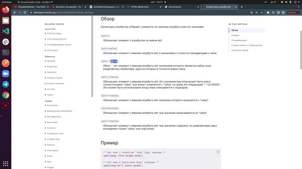Copy example code with the clipboard icon
Screen dimensions: 302x169
(218, 152)
